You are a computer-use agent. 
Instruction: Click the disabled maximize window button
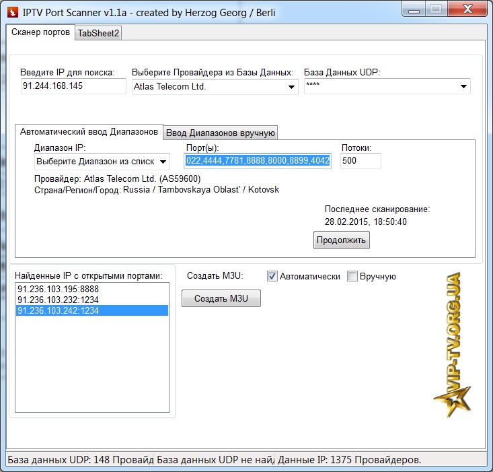pos(437,9)
